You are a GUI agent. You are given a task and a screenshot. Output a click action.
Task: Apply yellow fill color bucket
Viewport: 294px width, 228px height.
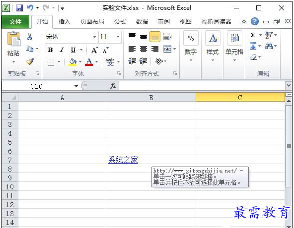(x=73, y=62)
